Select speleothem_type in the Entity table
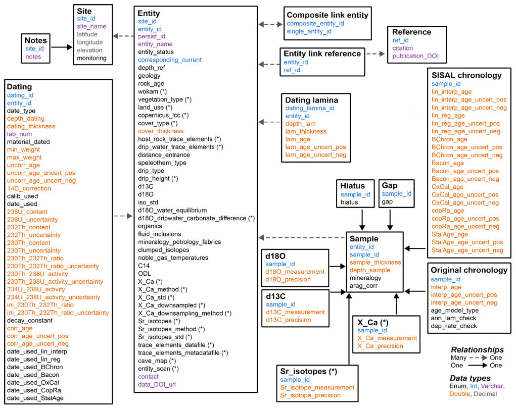 click(x=162, y=163)
